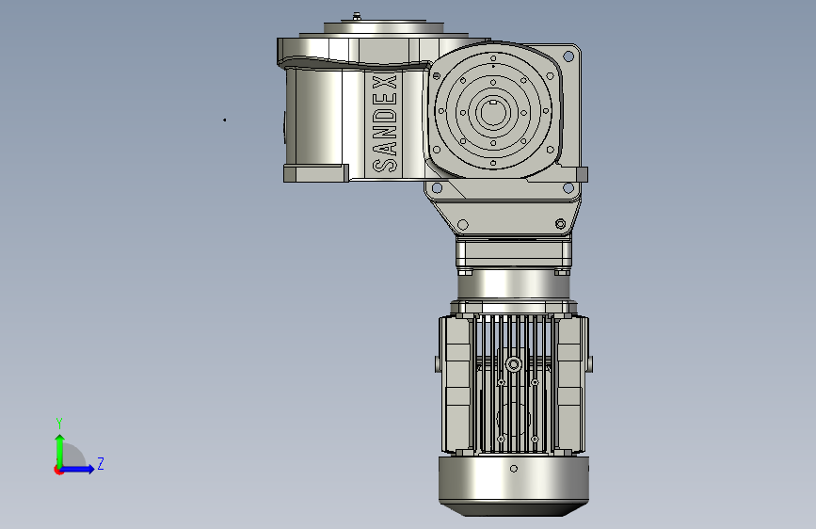Image resolution: width=816 pixels, height=529 pixels.
Task: Select the small circle on the fan cover
Action: point(514,469)
